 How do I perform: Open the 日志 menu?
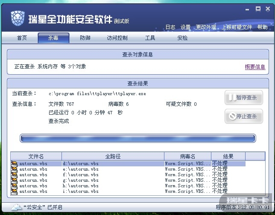170,27
